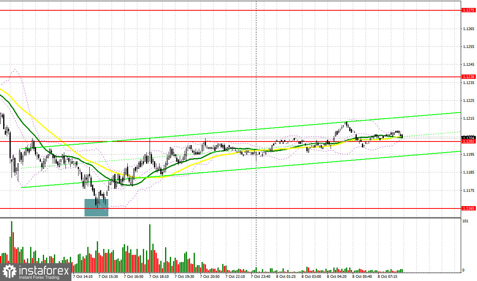
Task: Click the 1.1265 price axis value
Action: point(468,29)
